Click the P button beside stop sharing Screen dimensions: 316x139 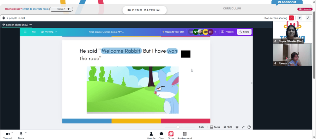coord(300,18)
